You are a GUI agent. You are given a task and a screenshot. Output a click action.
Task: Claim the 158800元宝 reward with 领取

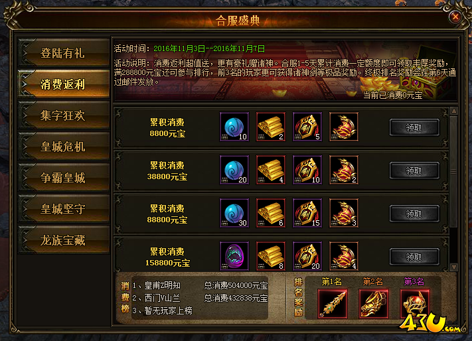pos(414,257)
